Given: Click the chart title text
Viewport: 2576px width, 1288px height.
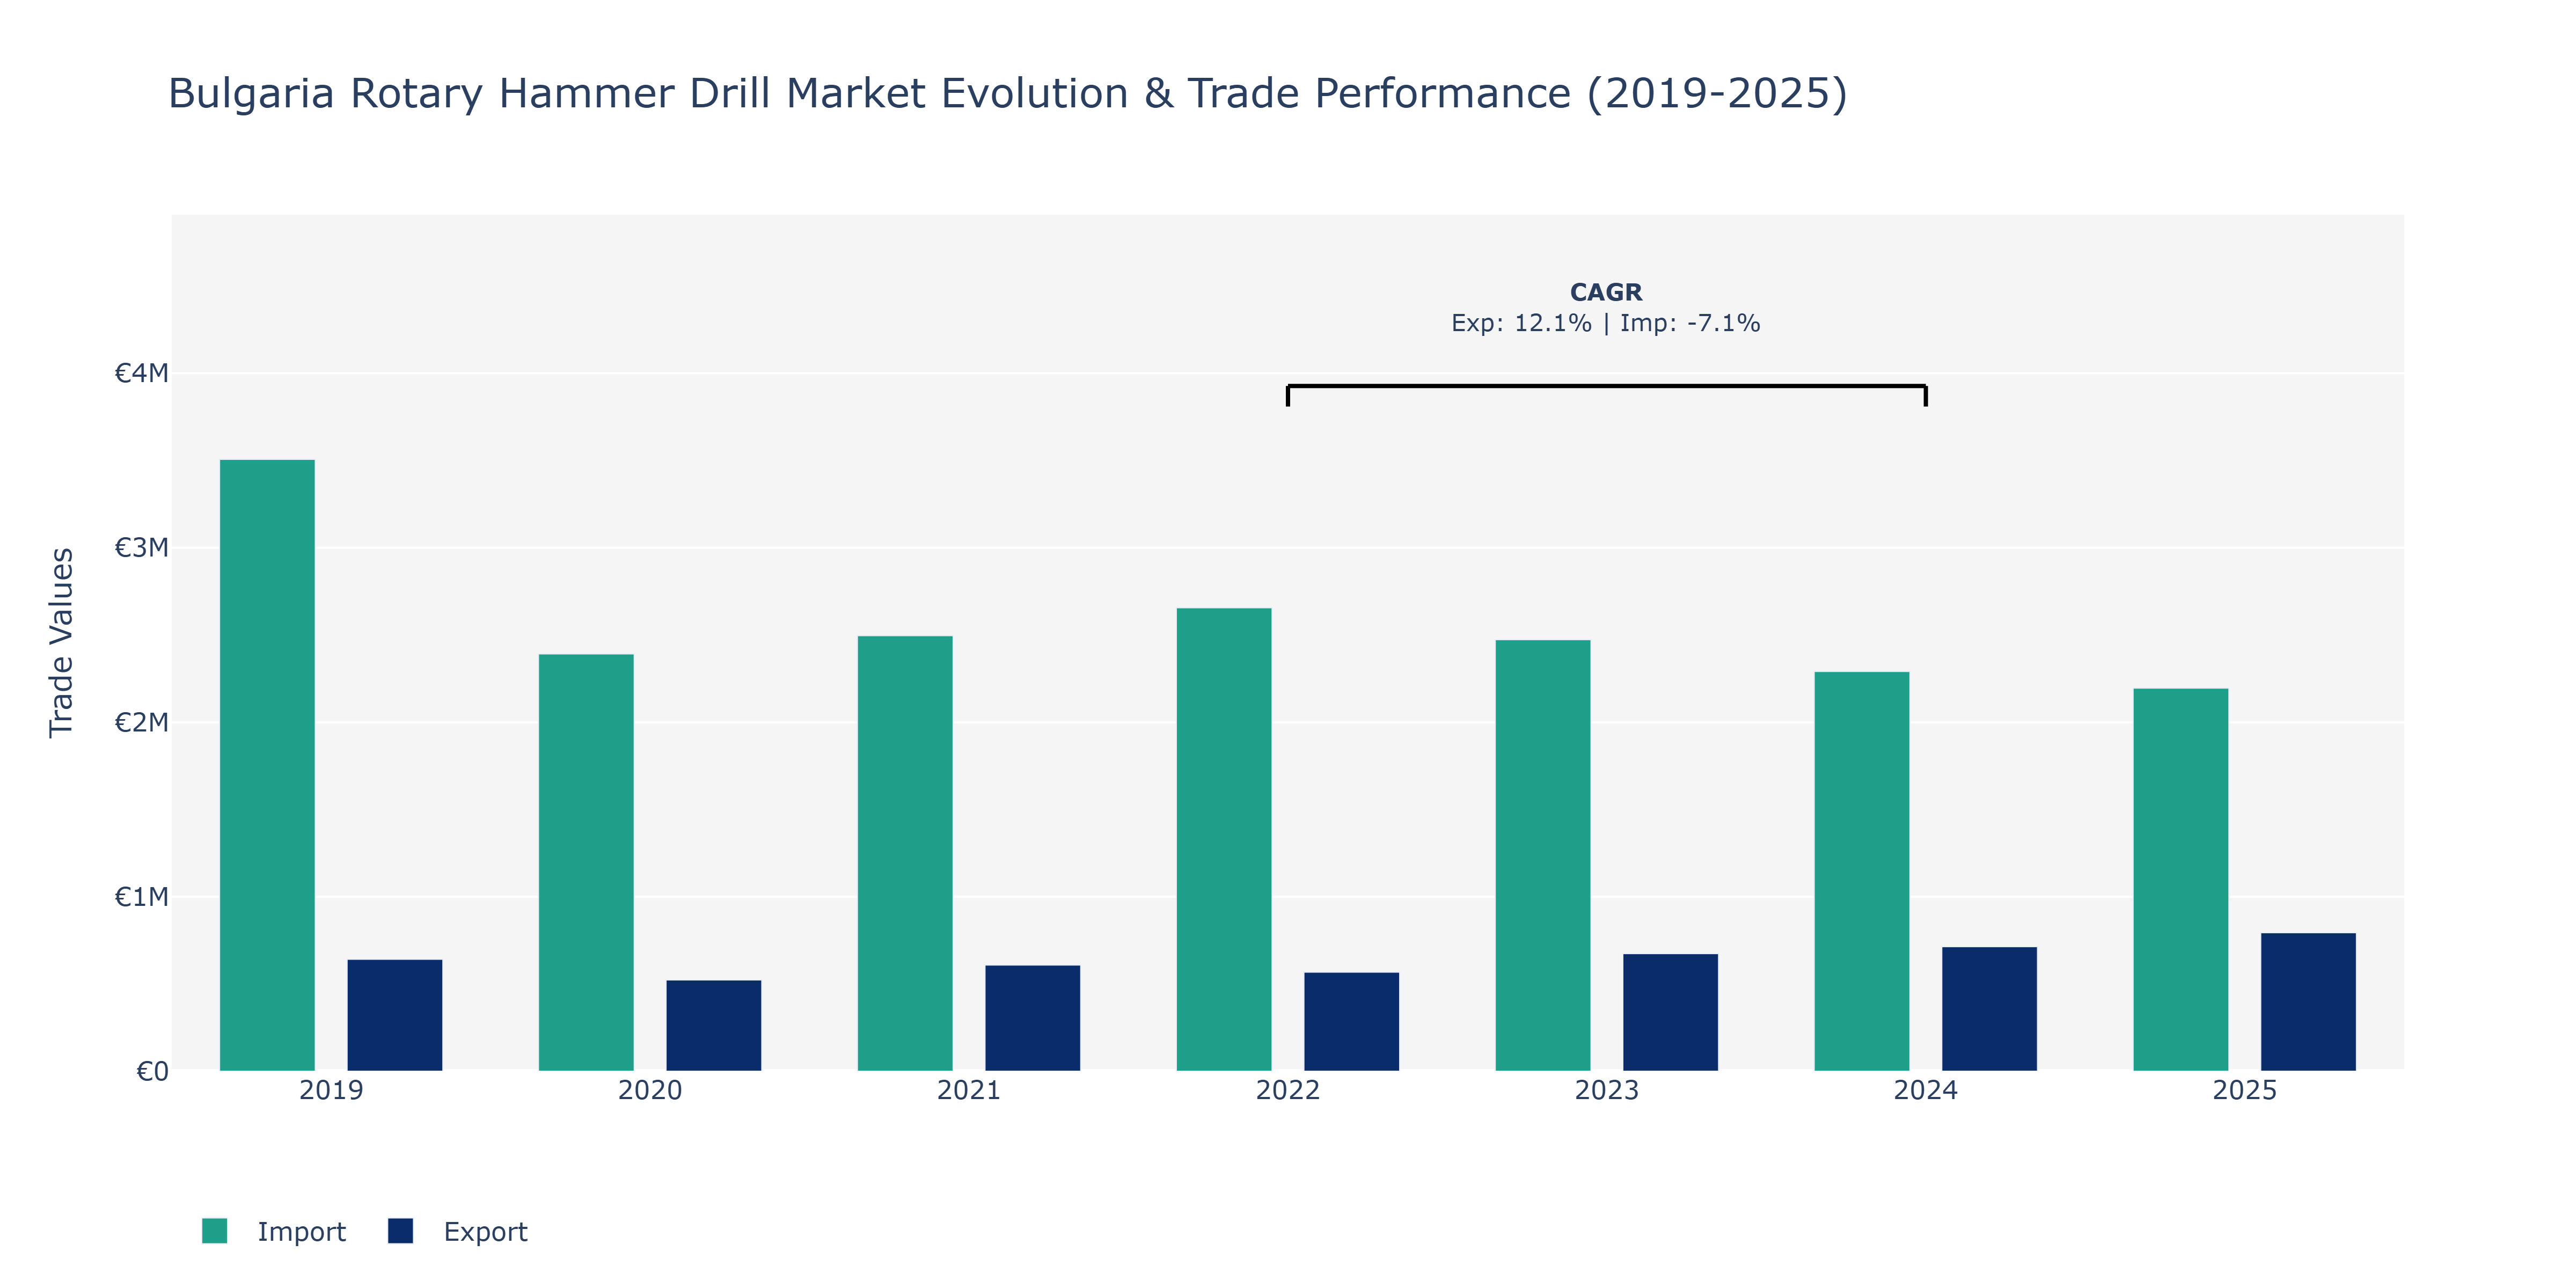Looking at the screenshot, I should (x=1008, y=93).
